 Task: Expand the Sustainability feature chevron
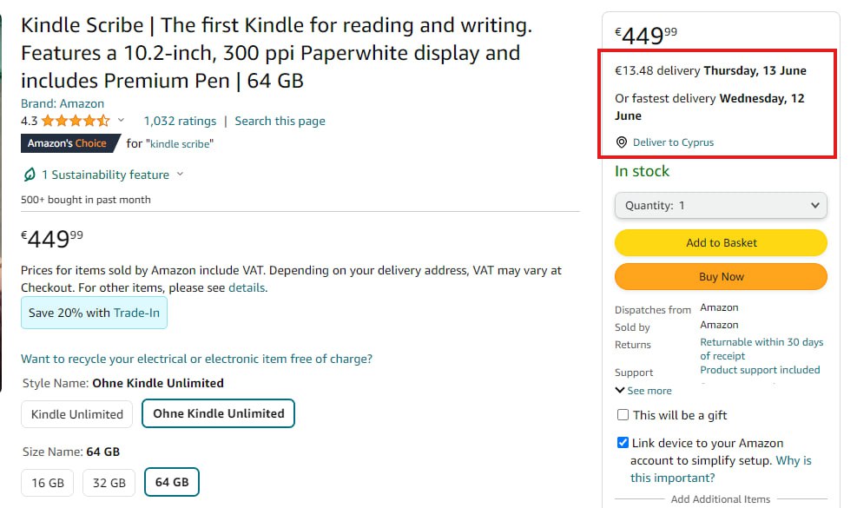click(180, 175)
